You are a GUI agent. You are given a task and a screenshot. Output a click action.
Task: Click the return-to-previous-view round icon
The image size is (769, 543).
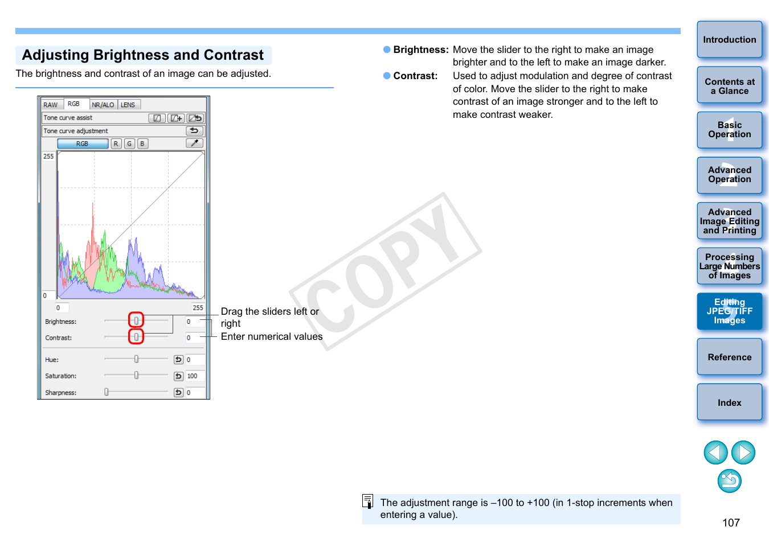tap(729, 481)
